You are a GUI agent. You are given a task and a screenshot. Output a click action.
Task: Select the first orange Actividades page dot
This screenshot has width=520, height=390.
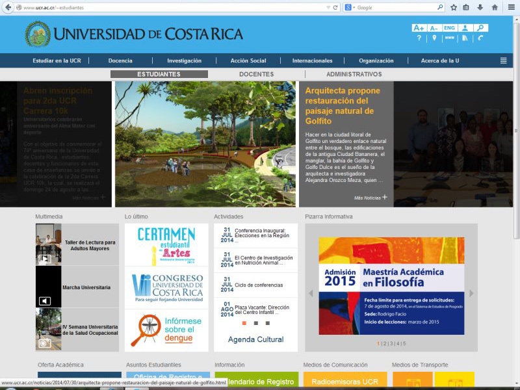point(244,323)
